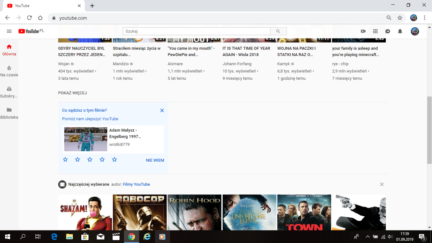Image resolution: width=432 pixels, height=243 pixels.
Task: Open the Chrome zoom magnifier icon
Action: click(389, 18)
